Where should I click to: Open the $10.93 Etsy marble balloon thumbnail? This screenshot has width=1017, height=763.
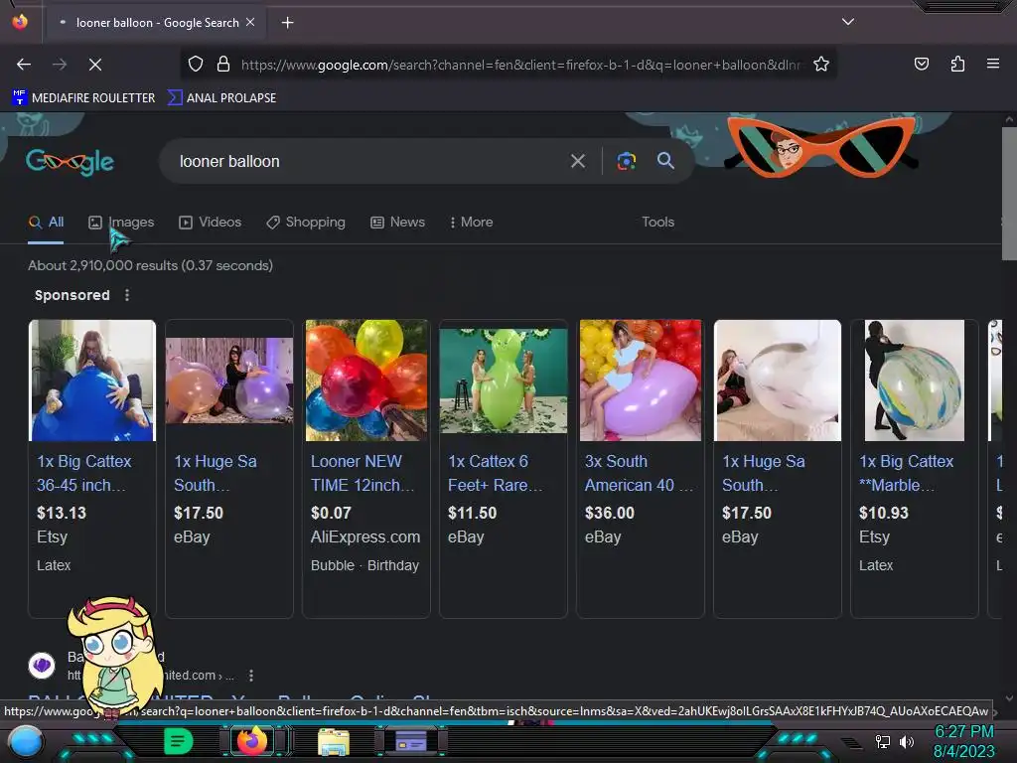pyautogui.click(x=915, y=381)
